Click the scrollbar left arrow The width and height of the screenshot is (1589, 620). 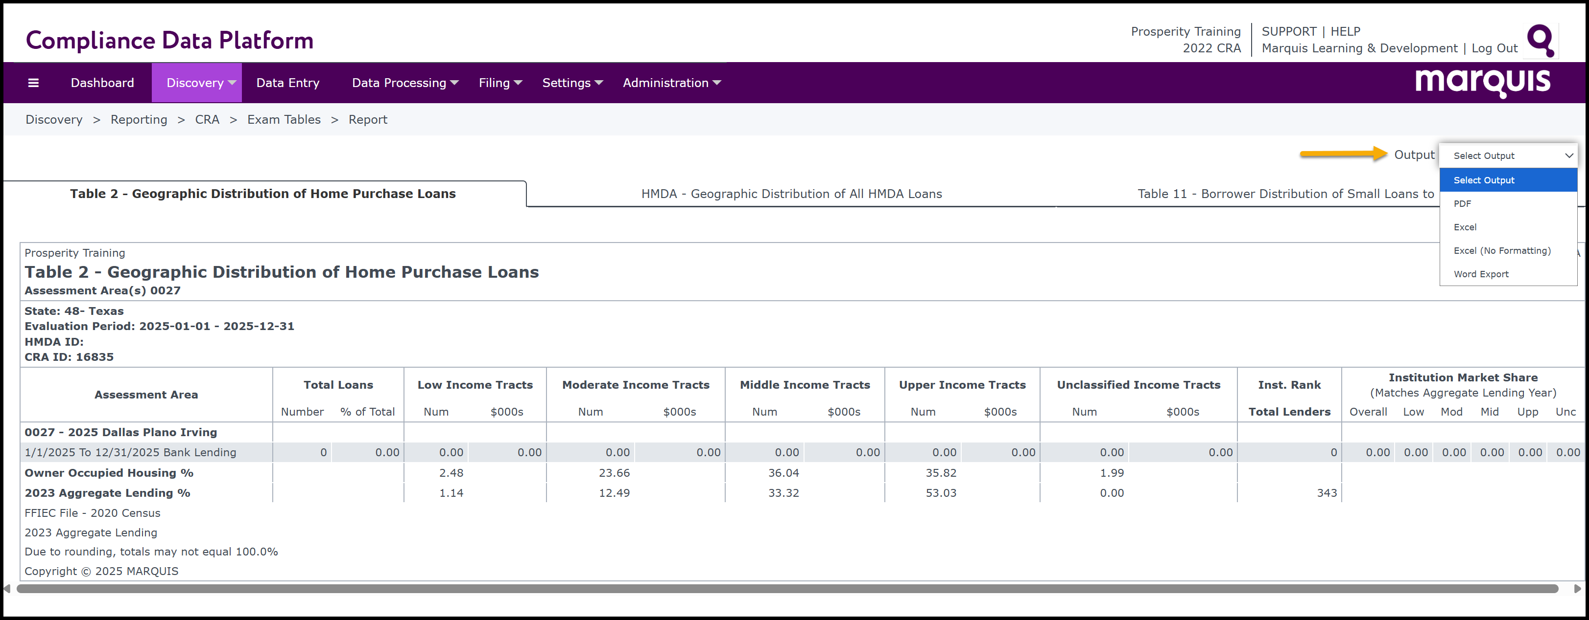pyautogui.click(x=7, y=589)
